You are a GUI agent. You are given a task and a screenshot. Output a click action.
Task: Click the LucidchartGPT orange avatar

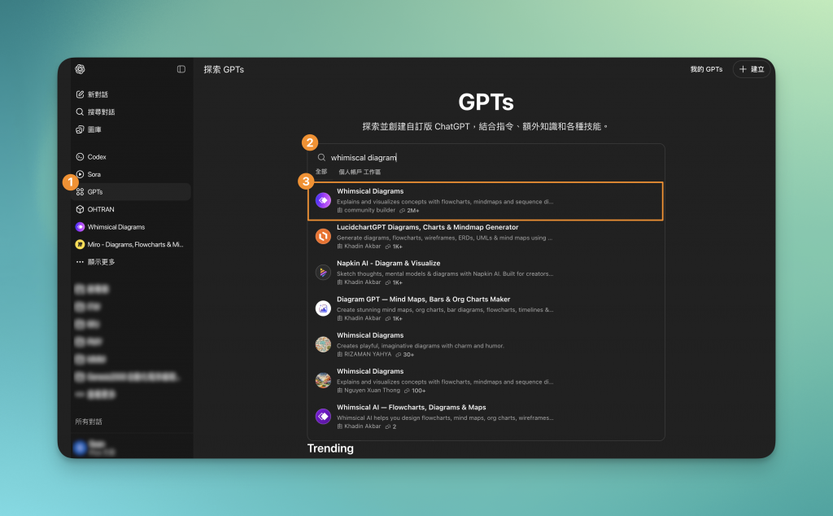pos(323,237)
